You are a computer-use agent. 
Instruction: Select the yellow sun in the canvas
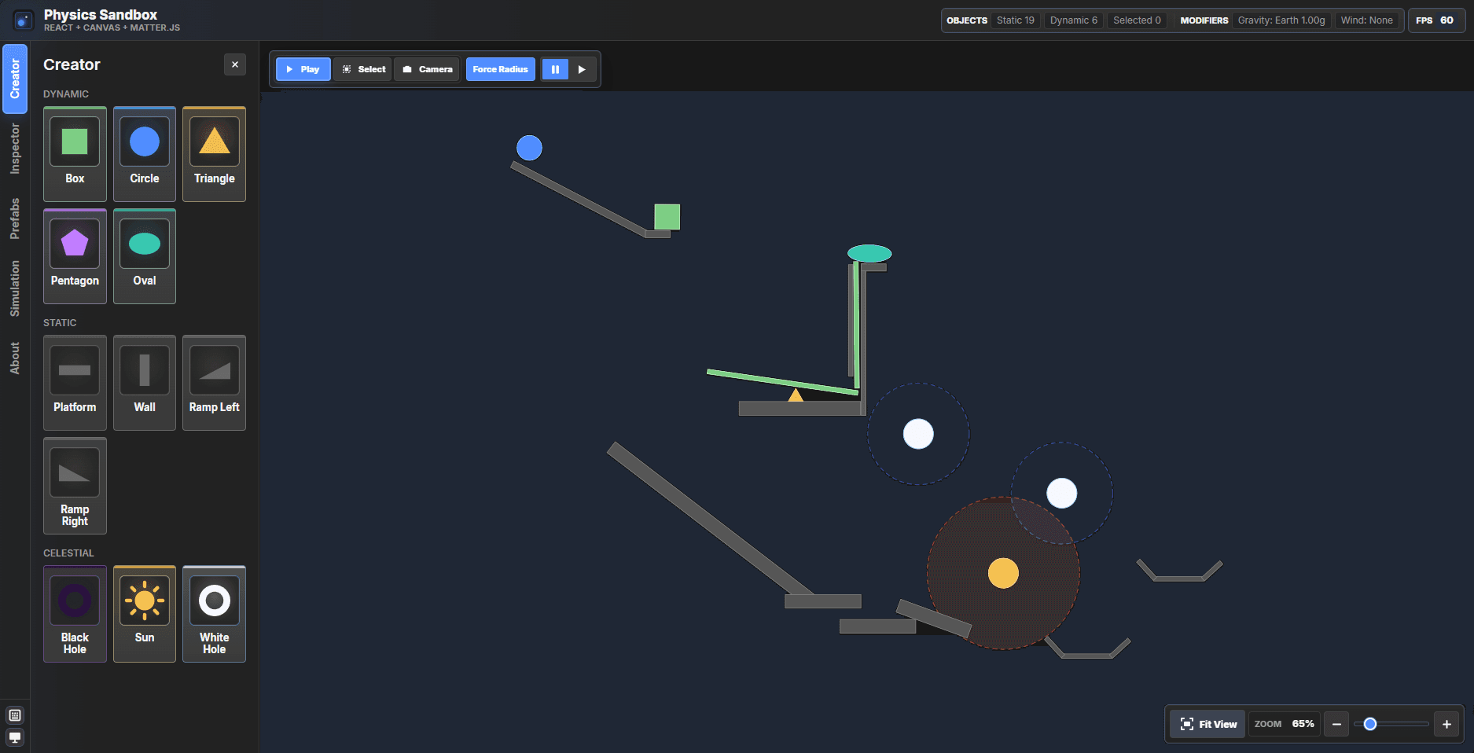click(1003, 573)
